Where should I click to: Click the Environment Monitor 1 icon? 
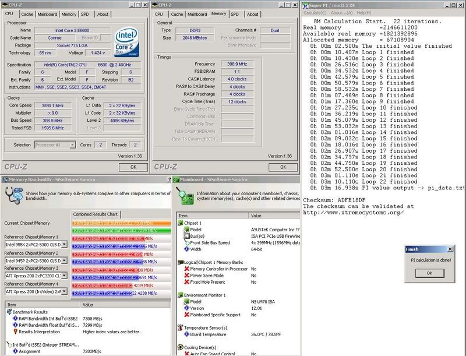180,295
